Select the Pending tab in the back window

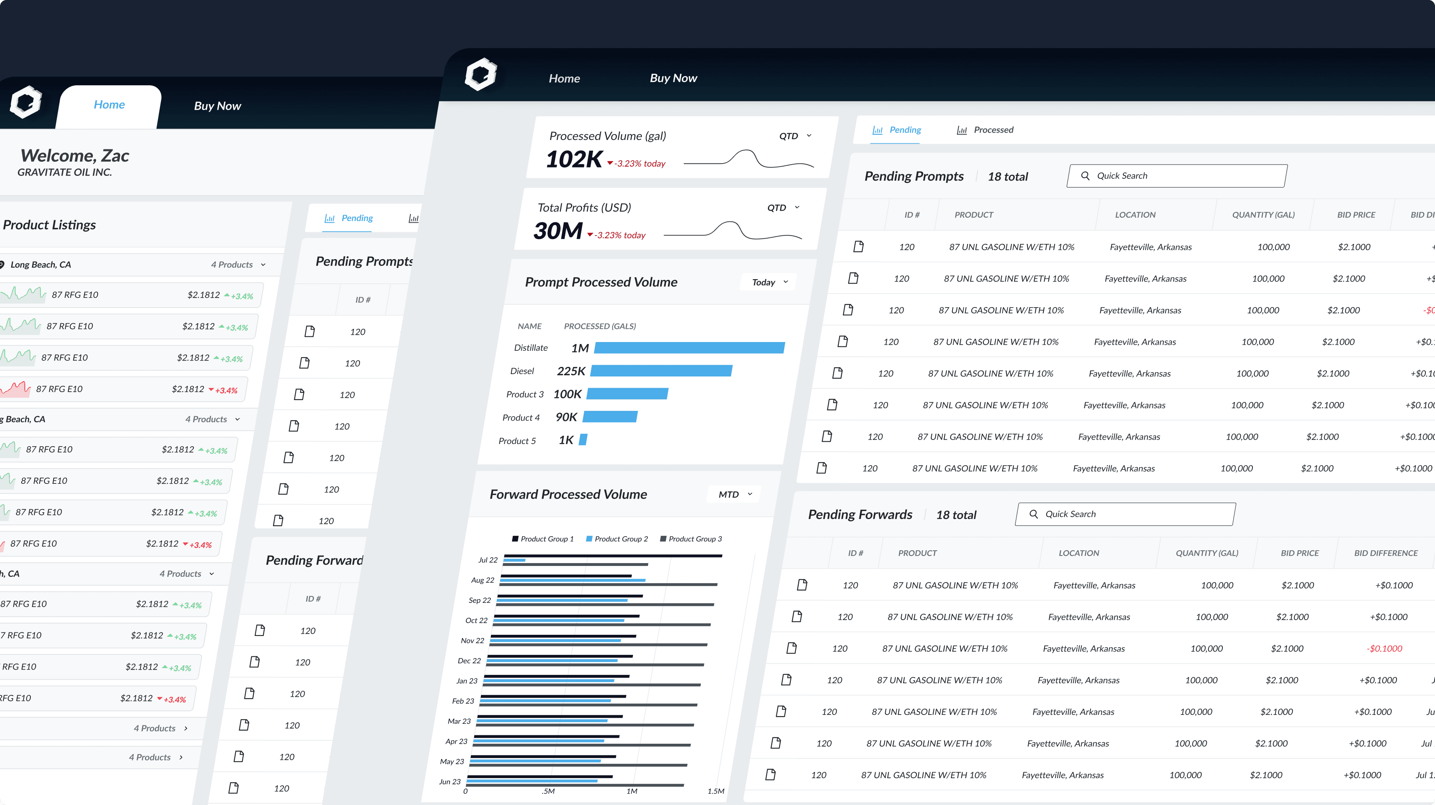click(x=349, y=218)
